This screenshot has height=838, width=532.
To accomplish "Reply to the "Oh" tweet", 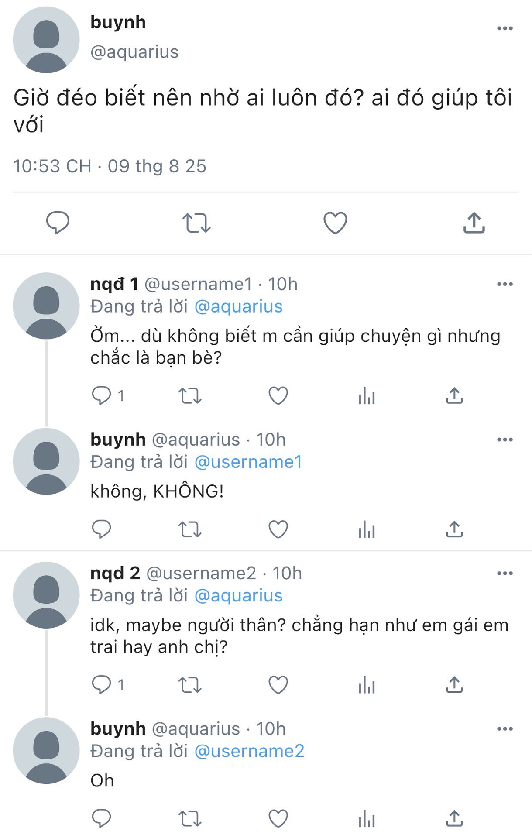I will pos(102,818).
